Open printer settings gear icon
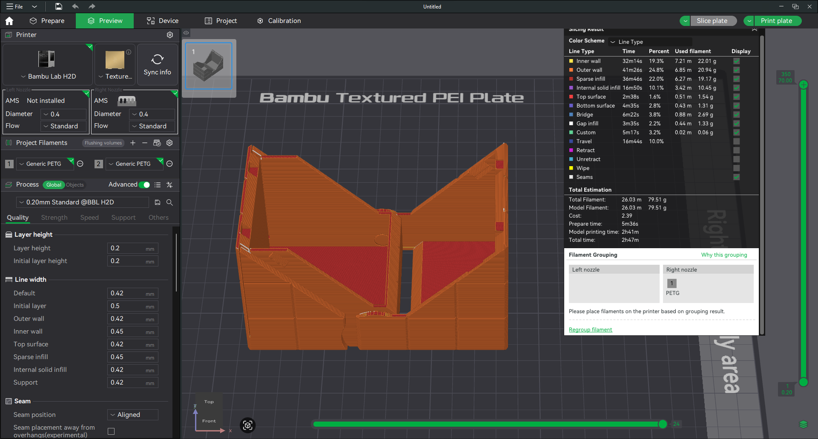Viewport: 818px width, 439px height. point(170,35)
